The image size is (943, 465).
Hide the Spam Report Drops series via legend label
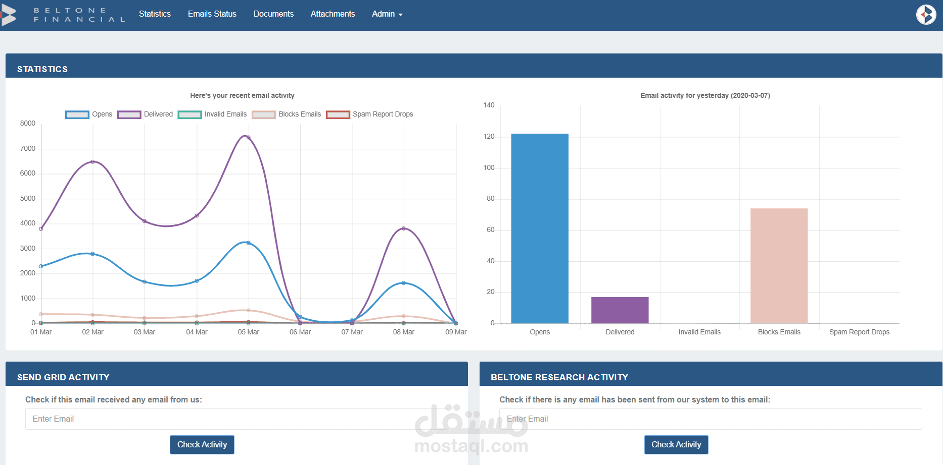pos(383,114)
